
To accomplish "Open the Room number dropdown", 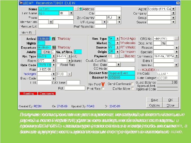I will (x=54, y=60).
